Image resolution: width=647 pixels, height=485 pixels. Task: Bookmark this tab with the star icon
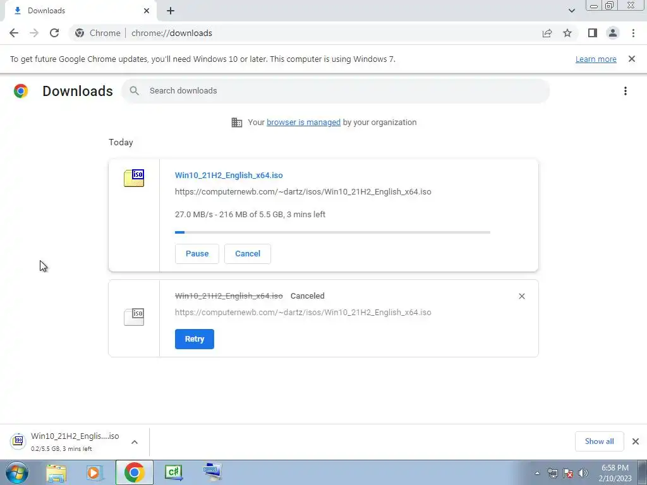click(567, 33)
